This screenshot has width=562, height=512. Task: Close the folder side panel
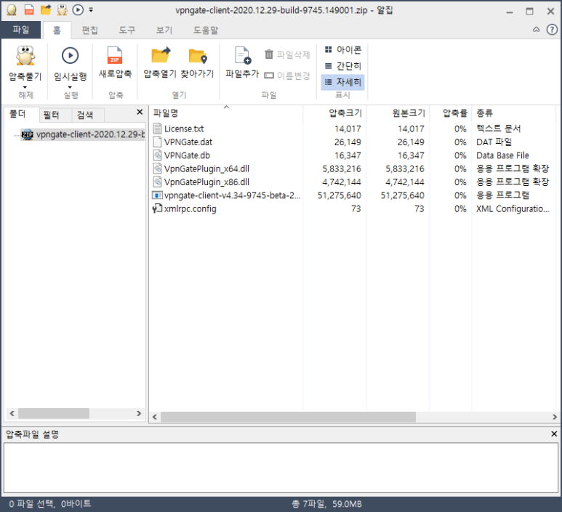tap(140, 112)
